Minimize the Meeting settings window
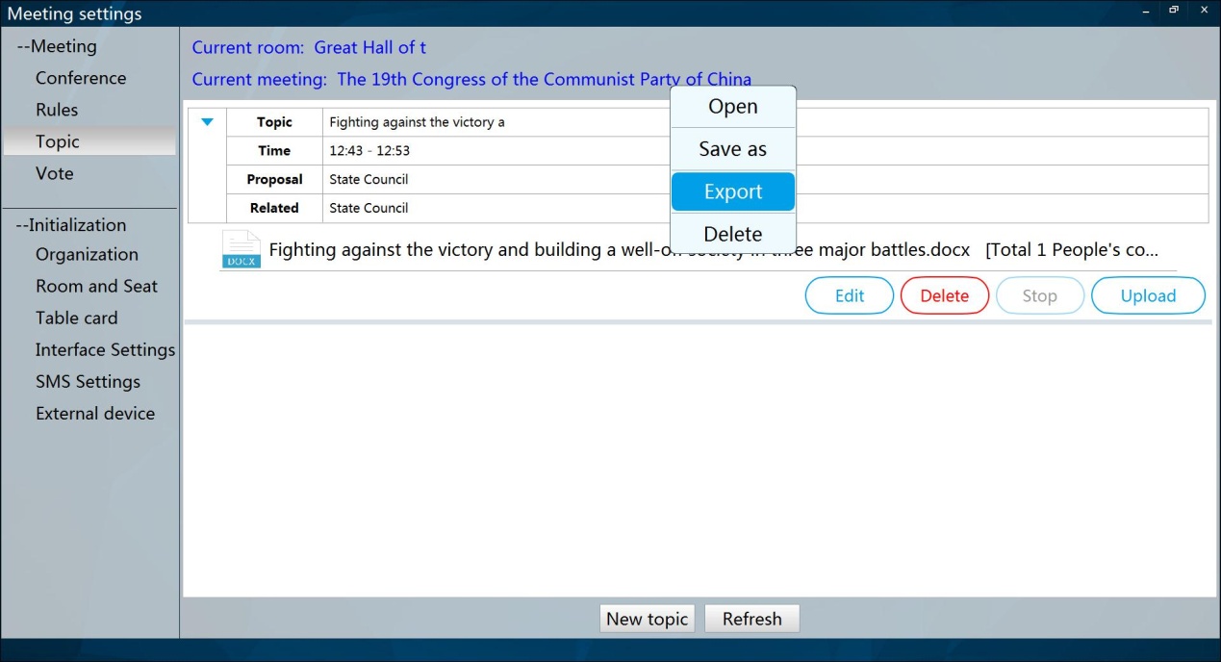Viewport: 1221px width, 662px height. click(1145, 12)
